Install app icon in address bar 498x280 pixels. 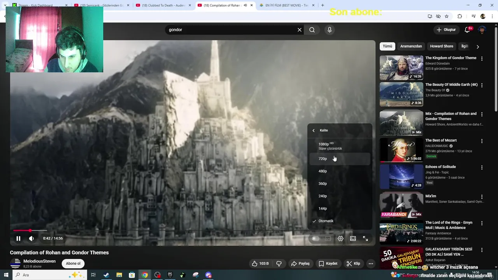(430, 16)
